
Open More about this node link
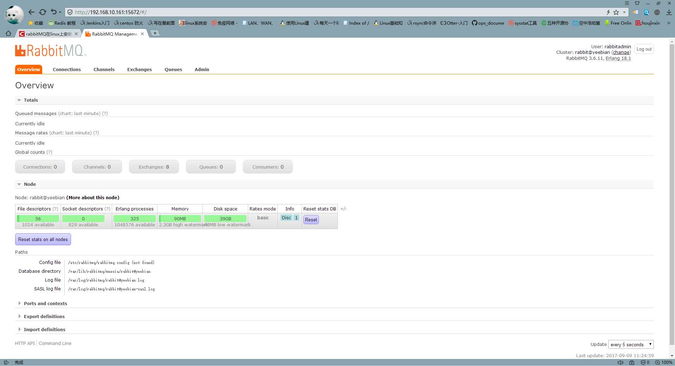coord(93,198)
